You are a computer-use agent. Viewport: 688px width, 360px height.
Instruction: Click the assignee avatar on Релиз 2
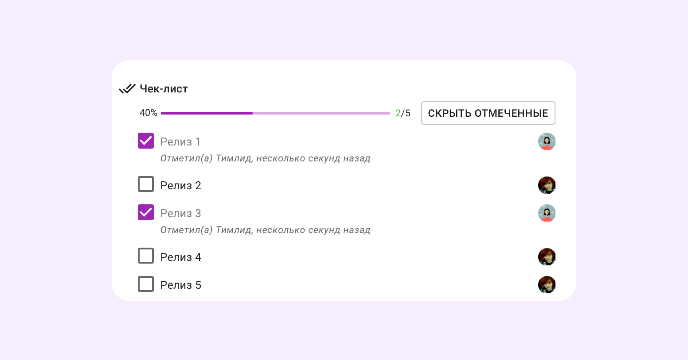tap(547, 185)
